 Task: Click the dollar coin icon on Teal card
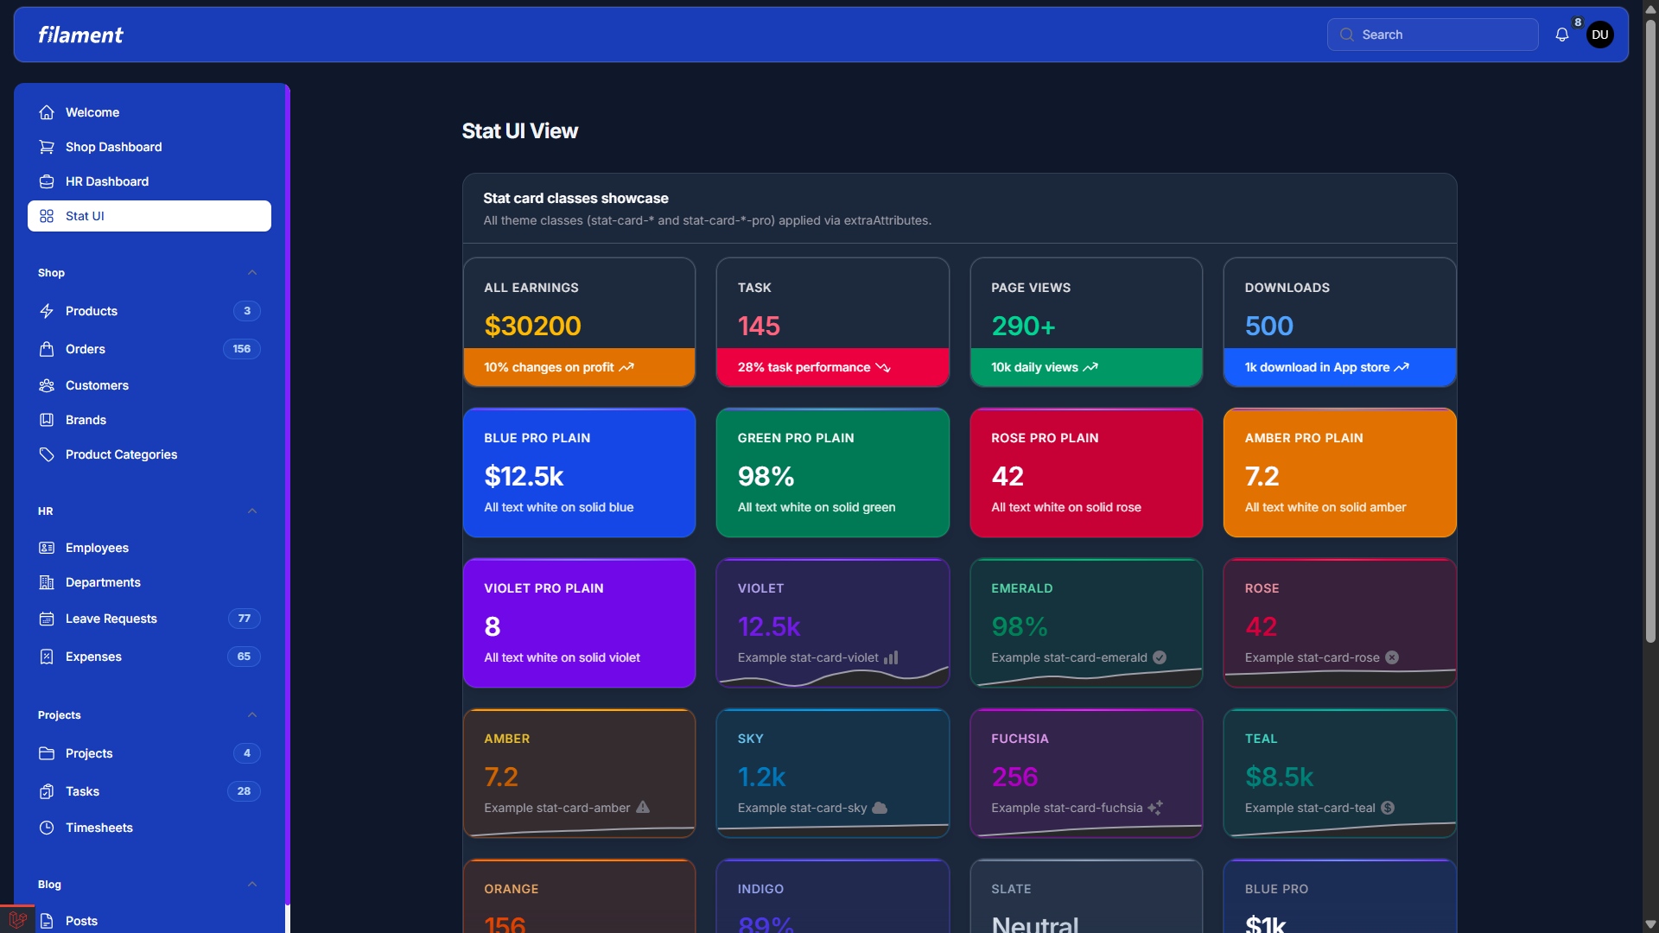pyautogui.click(x=1388, y=808)
